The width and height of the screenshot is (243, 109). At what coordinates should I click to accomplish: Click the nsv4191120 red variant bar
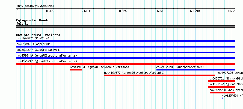(x=221, y=87)
